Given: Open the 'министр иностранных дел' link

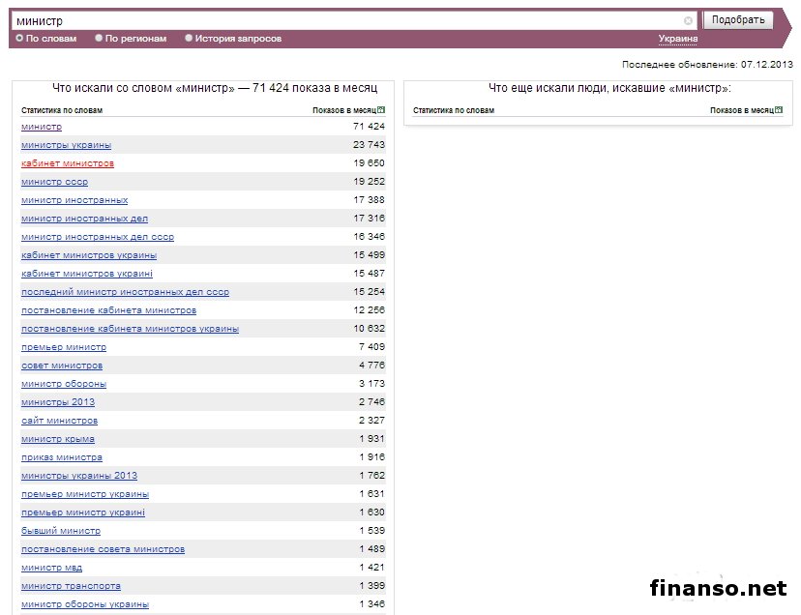Looking at the screenshot, I should 84,219.
